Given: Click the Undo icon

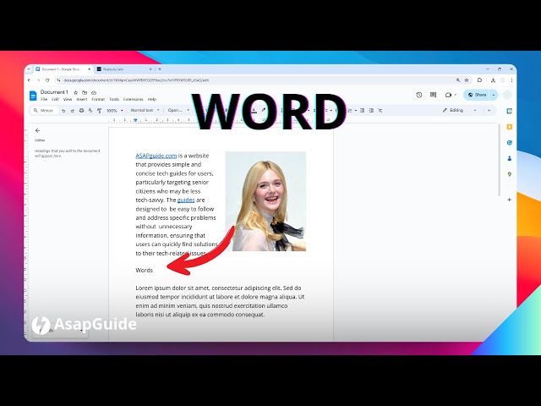Looking at the screenshot, I should click(63, 111).
